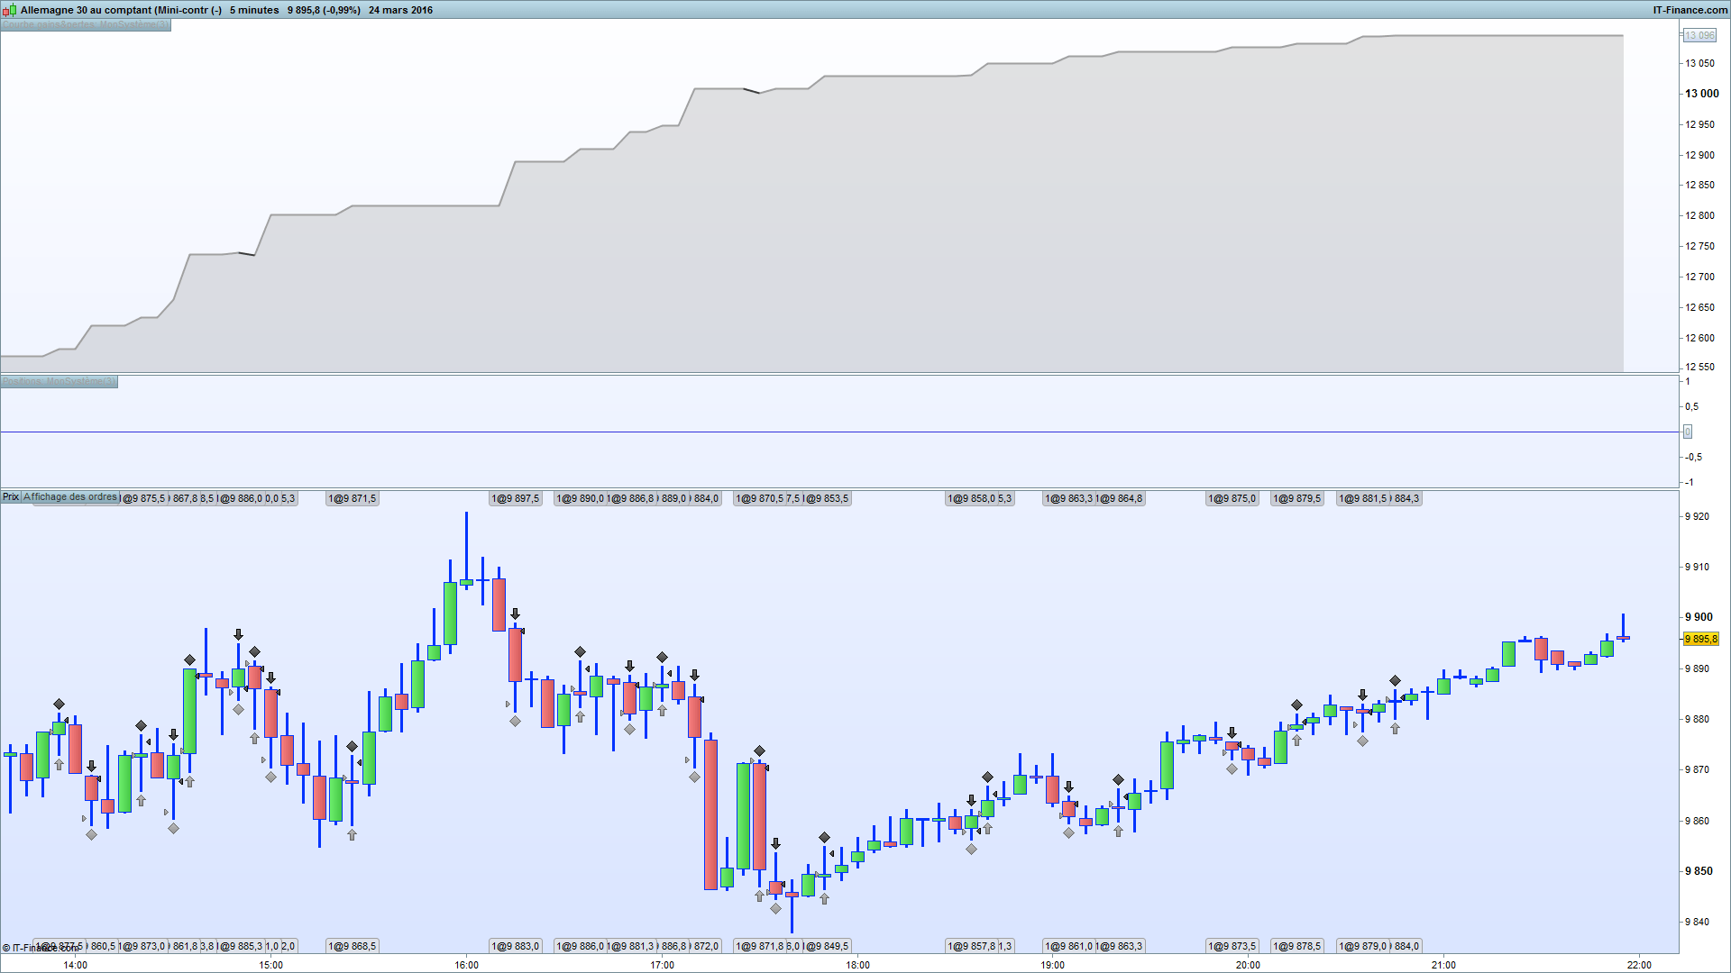Click the candlestick icon in title bar
Viewport: 1731px width, 973px height.
[9, 10]
